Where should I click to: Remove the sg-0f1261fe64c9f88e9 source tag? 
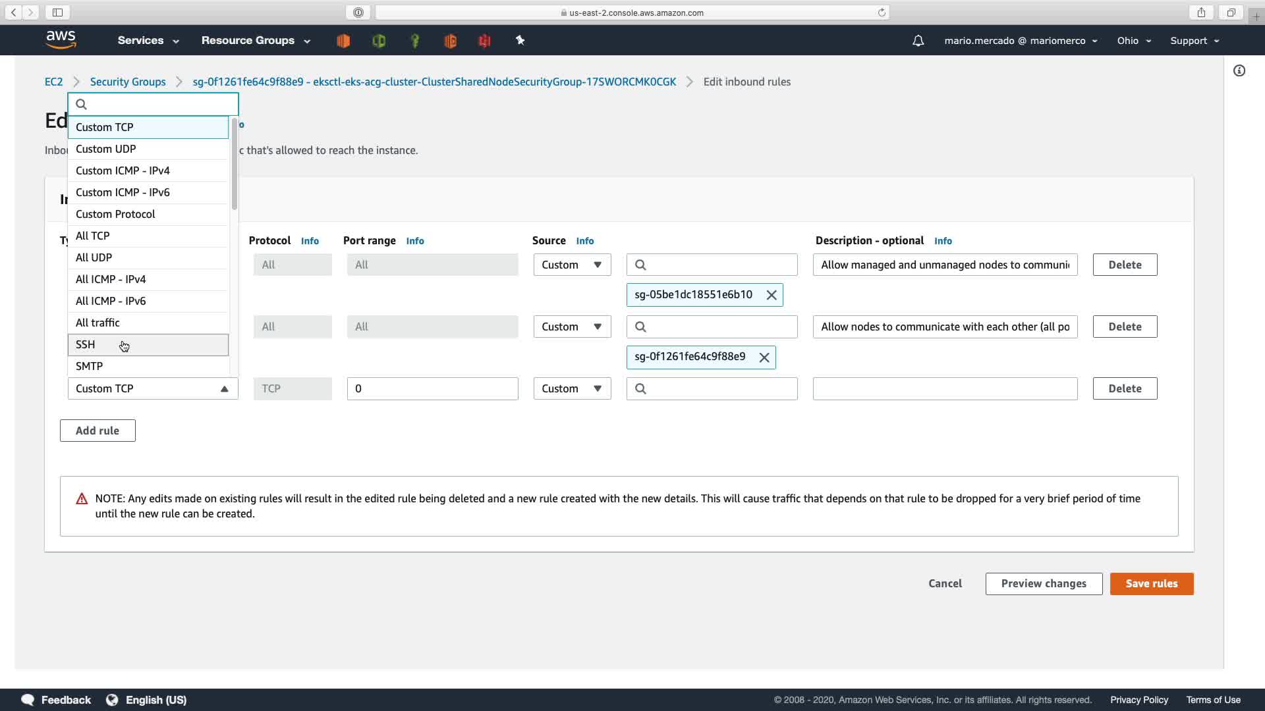pos(764,357)
